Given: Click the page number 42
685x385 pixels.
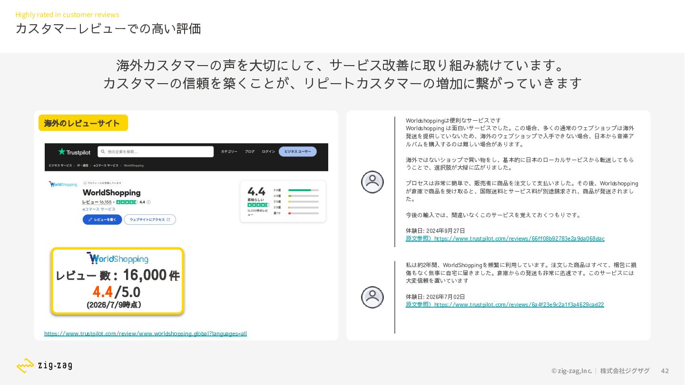Looking at the screenshot, I should point(665,371).
